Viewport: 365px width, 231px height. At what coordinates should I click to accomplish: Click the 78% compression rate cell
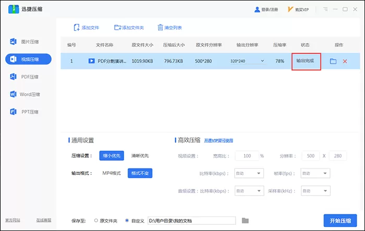[x=279, y=61]
